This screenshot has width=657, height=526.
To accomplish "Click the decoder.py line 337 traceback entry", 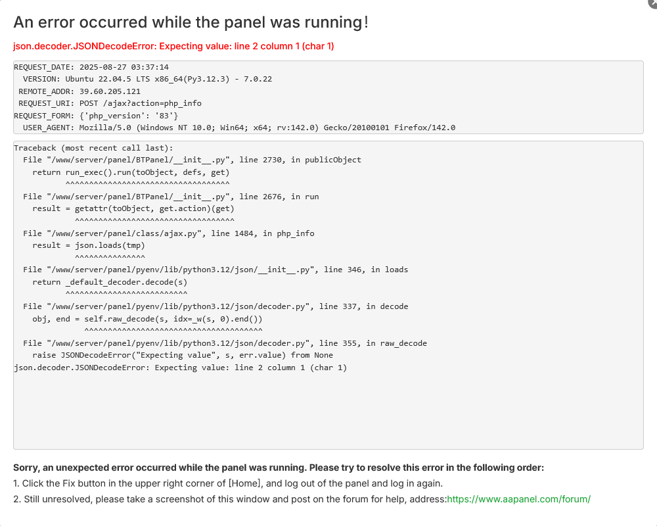I will pos(215,306).
